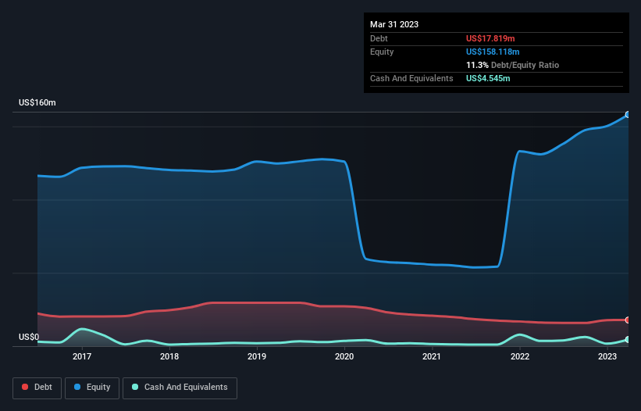Select the Equity endpoint marker on chart
Image resolution: width=641 pixels, height=411 pixels.
(628, 115)
